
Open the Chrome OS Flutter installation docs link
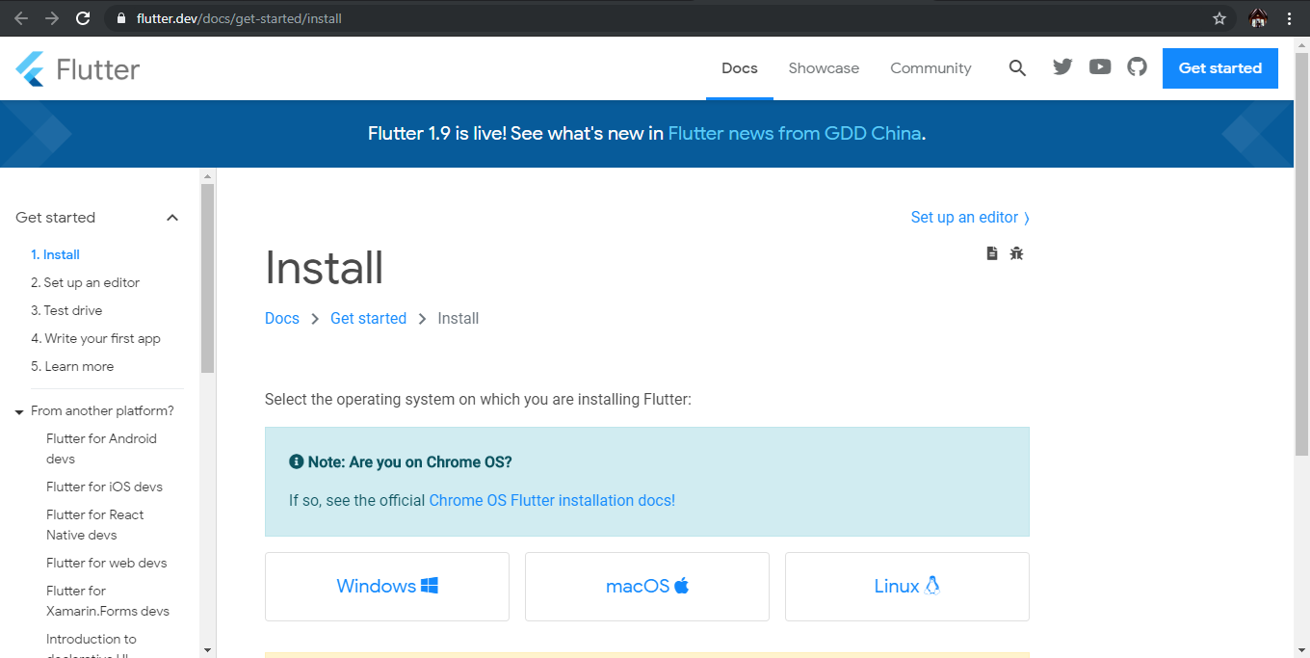pyautogui.click(x=551, y=500)
